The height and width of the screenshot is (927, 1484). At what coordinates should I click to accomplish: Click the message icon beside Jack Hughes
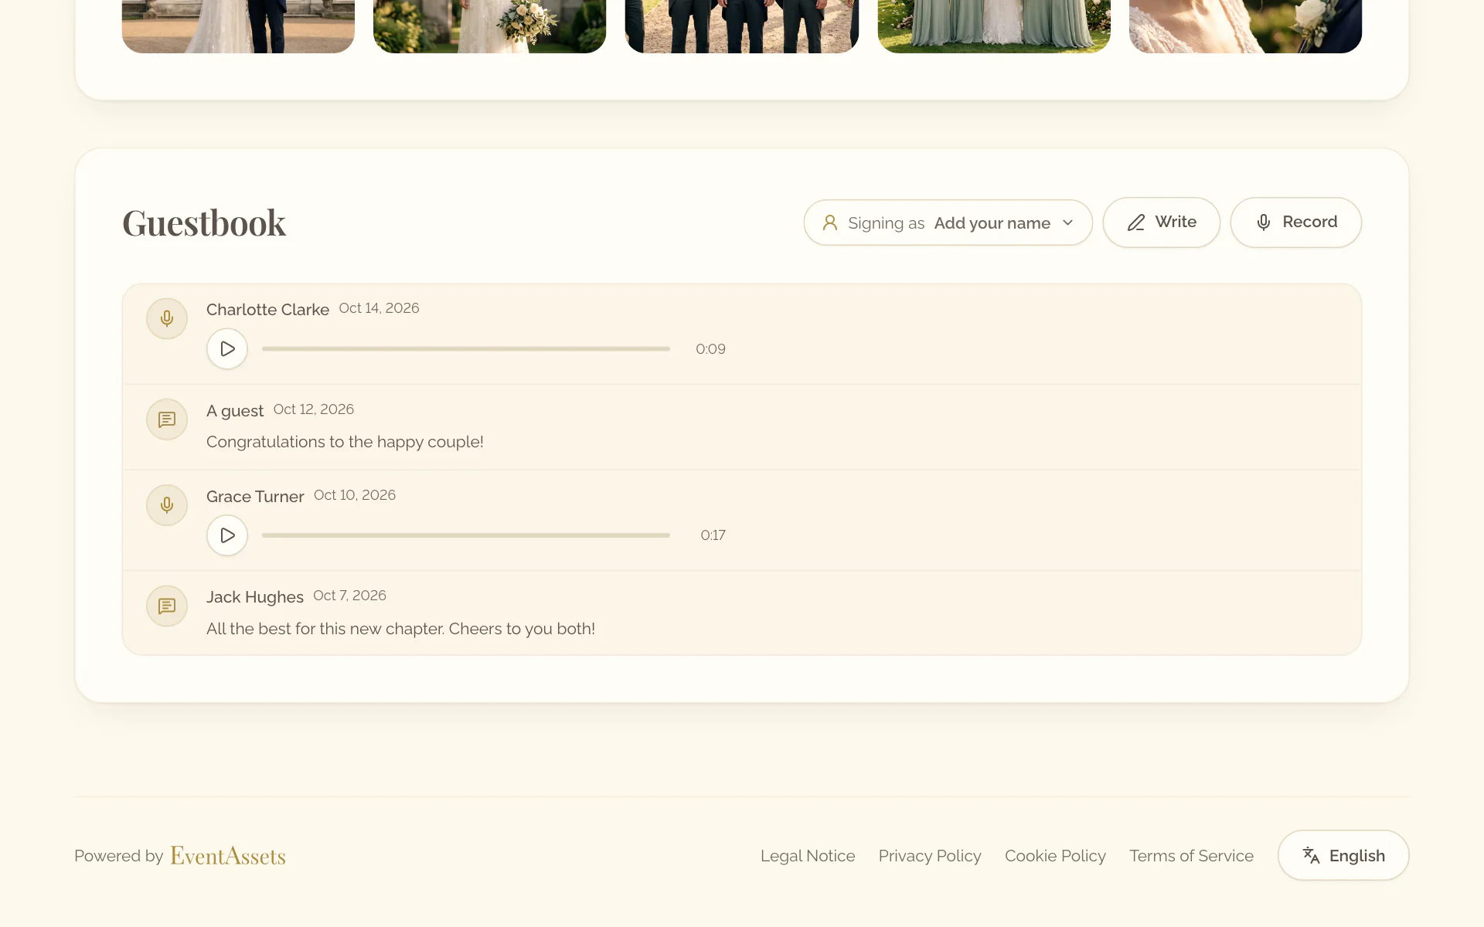(167, 606)
